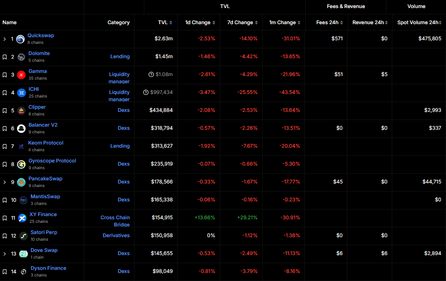Click the blue ICHI logo
Viewport: 446px width, 281px height.
point(22,93)
